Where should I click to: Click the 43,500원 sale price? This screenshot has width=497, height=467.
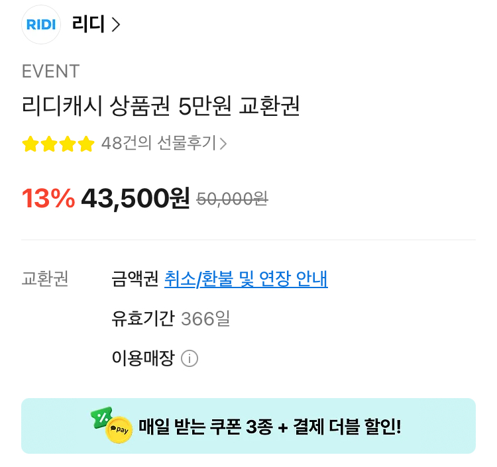click(x=135, y=197)
